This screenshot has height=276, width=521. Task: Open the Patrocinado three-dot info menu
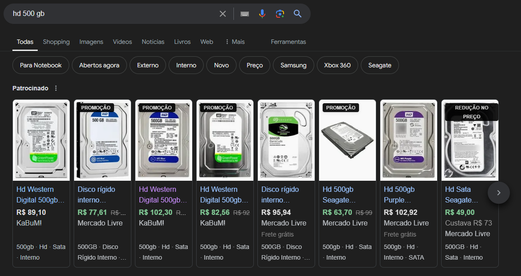pyautogui.click(x=56, y=88)
